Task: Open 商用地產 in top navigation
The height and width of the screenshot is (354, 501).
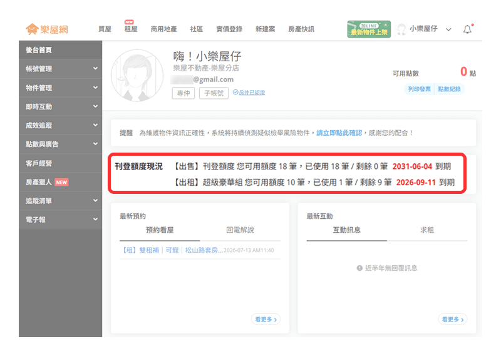Action: [163, 29]
